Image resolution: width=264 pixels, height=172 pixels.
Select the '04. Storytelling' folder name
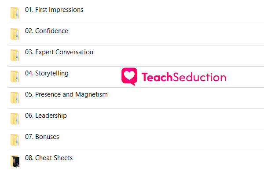coord(47,73)
